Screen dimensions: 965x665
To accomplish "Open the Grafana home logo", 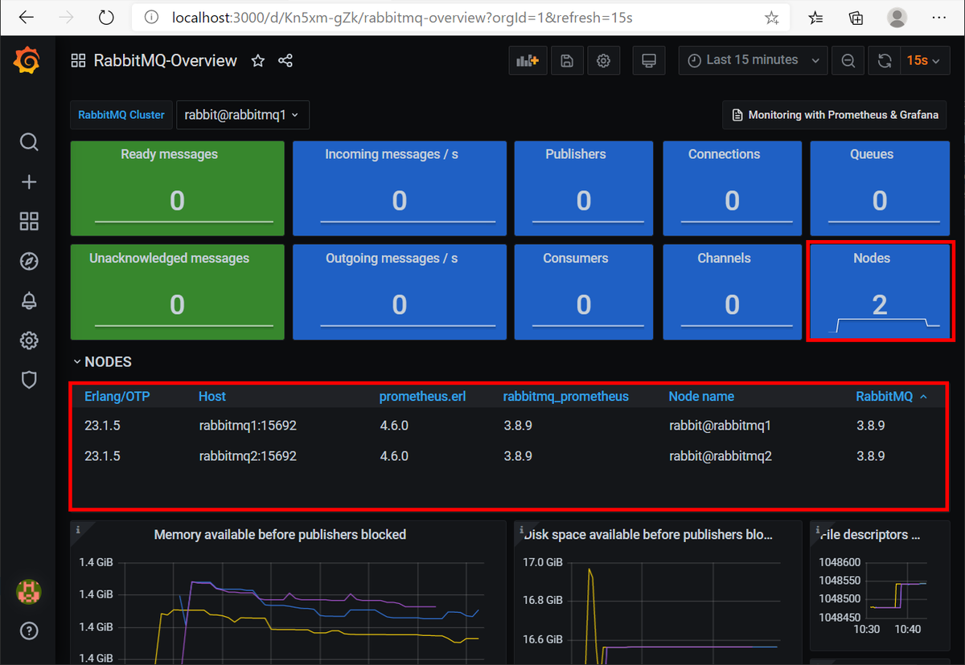I will [27, 61].
